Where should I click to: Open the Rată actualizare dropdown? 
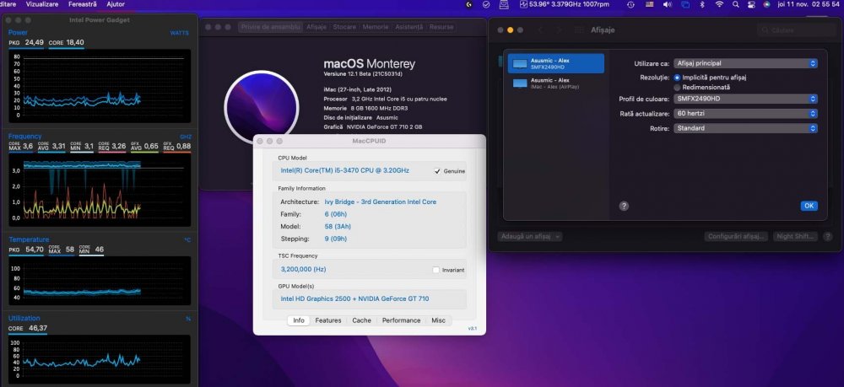745,114
